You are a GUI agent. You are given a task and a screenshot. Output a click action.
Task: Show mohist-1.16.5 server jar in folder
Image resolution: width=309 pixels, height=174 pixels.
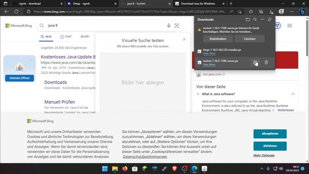[x=255, y=62]
